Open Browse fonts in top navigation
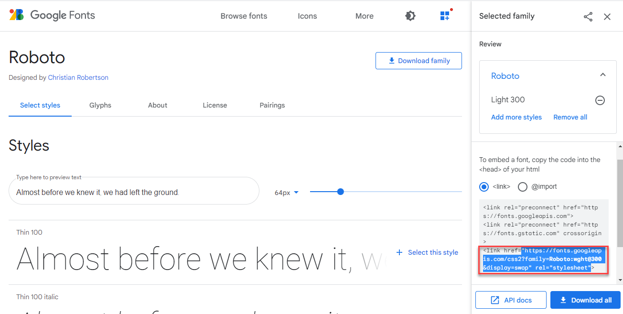Image resolution: width=623 pixels, height=314 pixels. (x=244, y=16)
